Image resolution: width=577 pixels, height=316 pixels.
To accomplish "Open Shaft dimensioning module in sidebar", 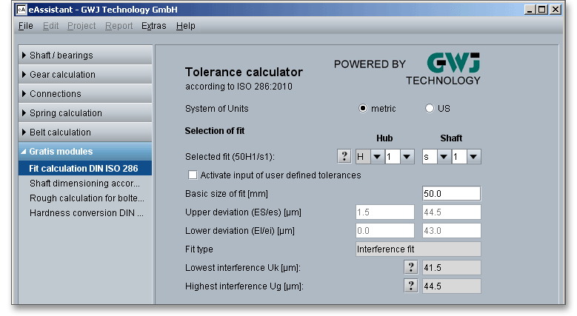I will point(86,184).
